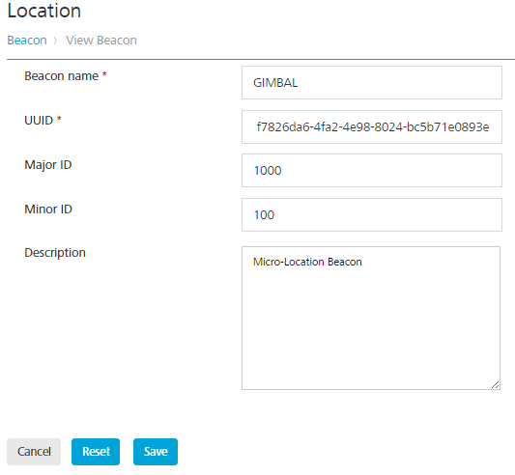This screenshot has height=475, width=515.
Task: Click the Beacon name label
Action: point(62,76)
